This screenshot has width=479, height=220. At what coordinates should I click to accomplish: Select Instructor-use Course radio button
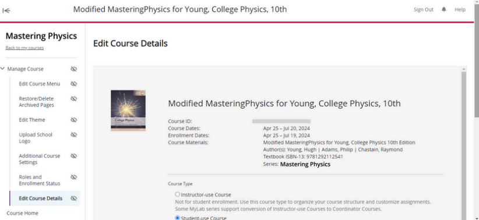[178, 194]
